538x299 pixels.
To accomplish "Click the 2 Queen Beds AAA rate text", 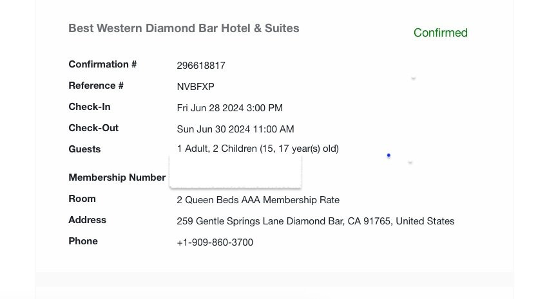I will [258, 200].
